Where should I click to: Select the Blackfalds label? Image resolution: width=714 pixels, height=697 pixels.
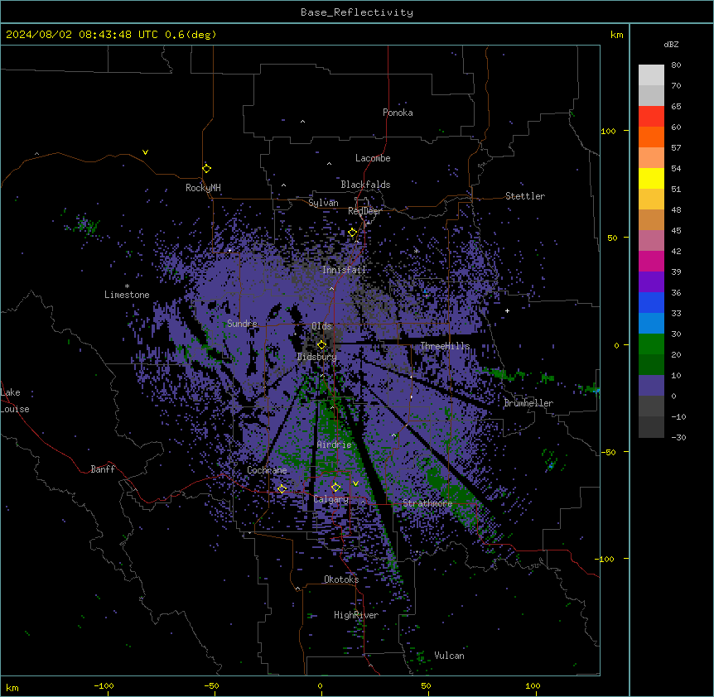(x=365, y=185)
